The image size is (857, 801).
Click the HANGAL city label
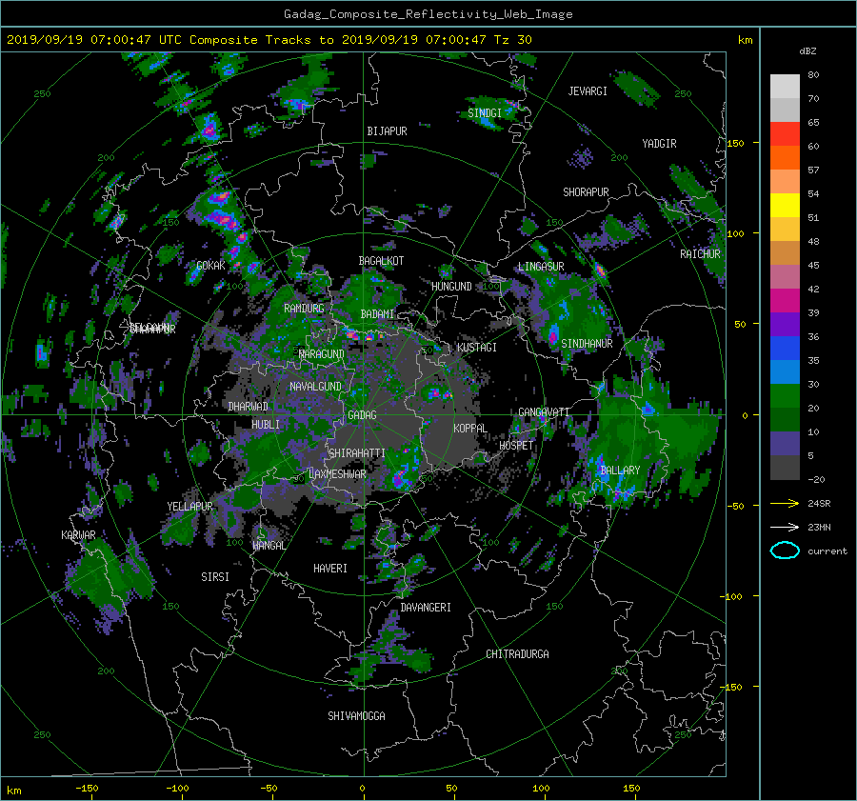coord(269,545)
